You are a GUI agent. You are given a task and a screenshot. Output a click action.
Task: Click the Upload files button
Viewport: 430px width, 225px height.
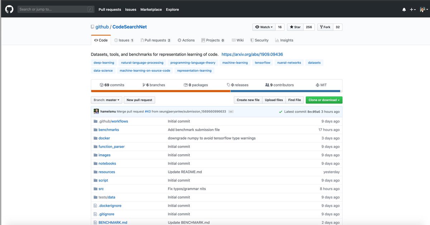coord(274,100)
